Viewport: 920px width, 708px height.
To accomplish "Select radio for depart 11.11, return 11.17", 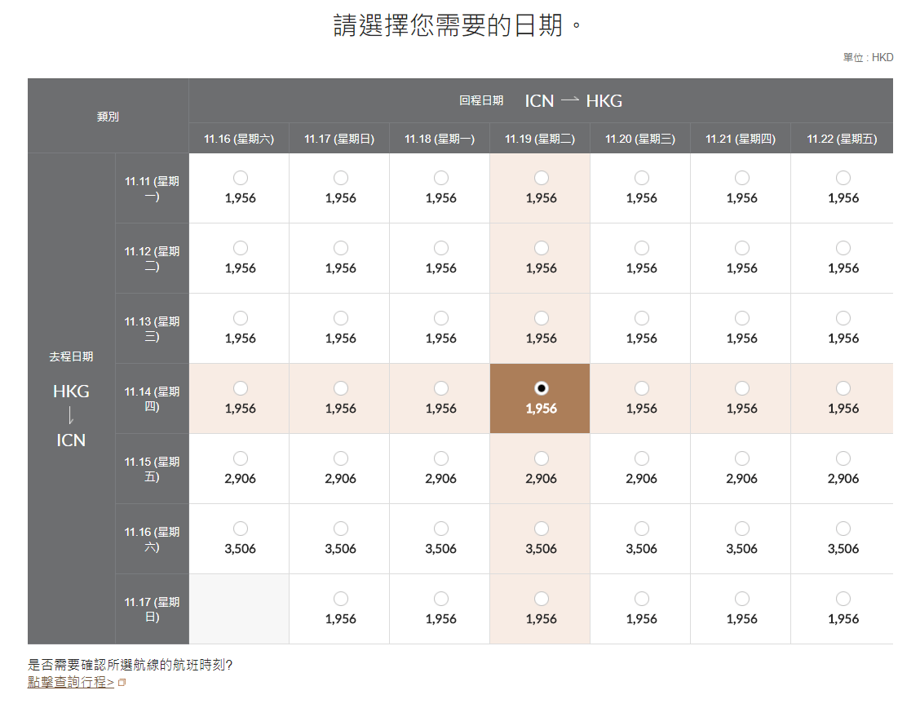I will [x=341, y=178].
